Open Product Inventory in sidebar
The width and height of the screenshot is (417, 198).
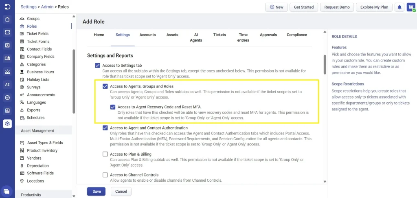pos(42,150)
